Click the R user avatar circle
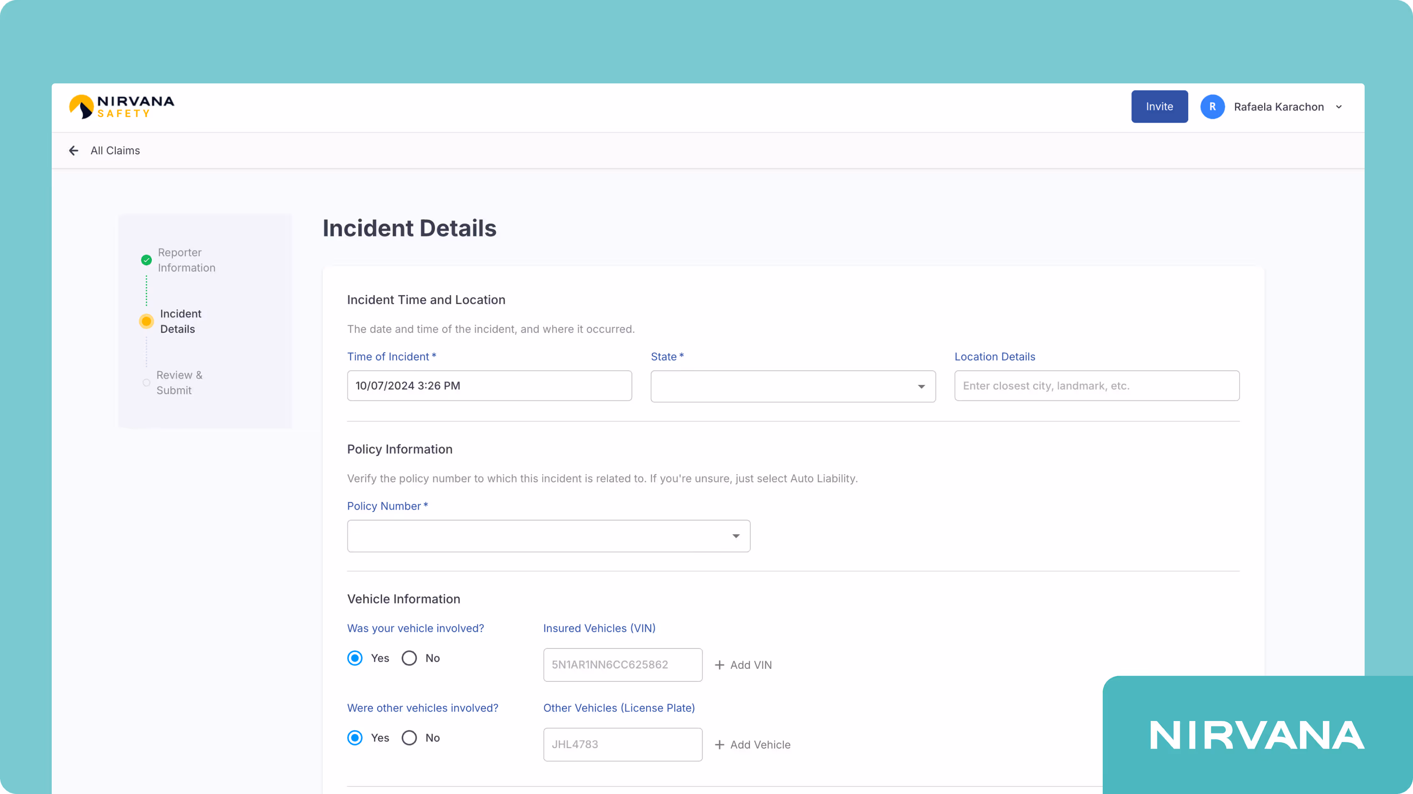 coord(1212,106)
